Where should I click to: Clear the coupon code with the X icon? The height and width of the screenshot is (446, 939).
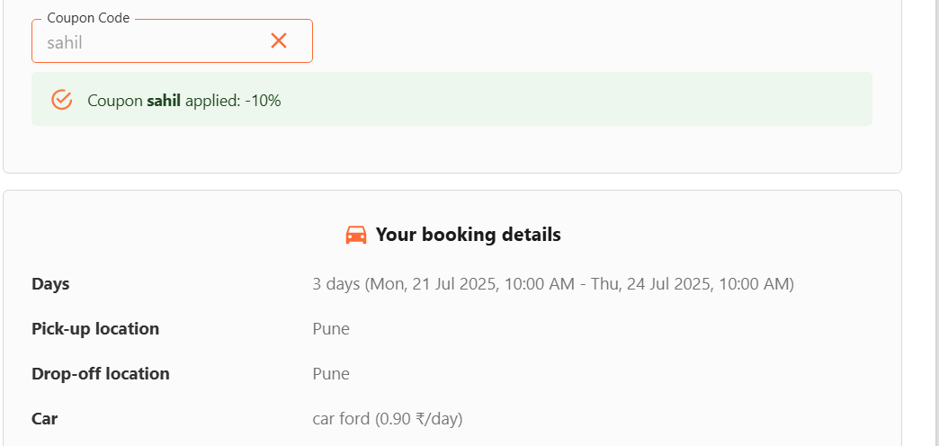coord(279,41)
